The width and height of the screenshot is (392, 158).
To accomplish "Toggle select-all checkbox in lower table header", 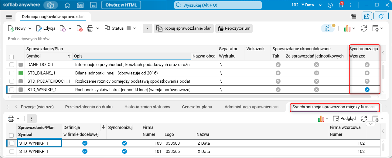I will click(12, 135).
